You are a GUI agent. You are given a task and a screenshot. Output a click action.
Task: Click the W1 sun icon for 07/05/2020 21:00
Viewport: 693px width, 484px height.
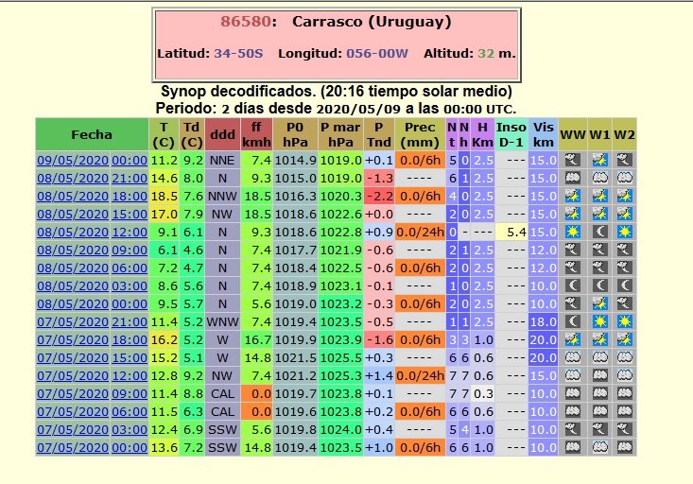pos(598,321)
